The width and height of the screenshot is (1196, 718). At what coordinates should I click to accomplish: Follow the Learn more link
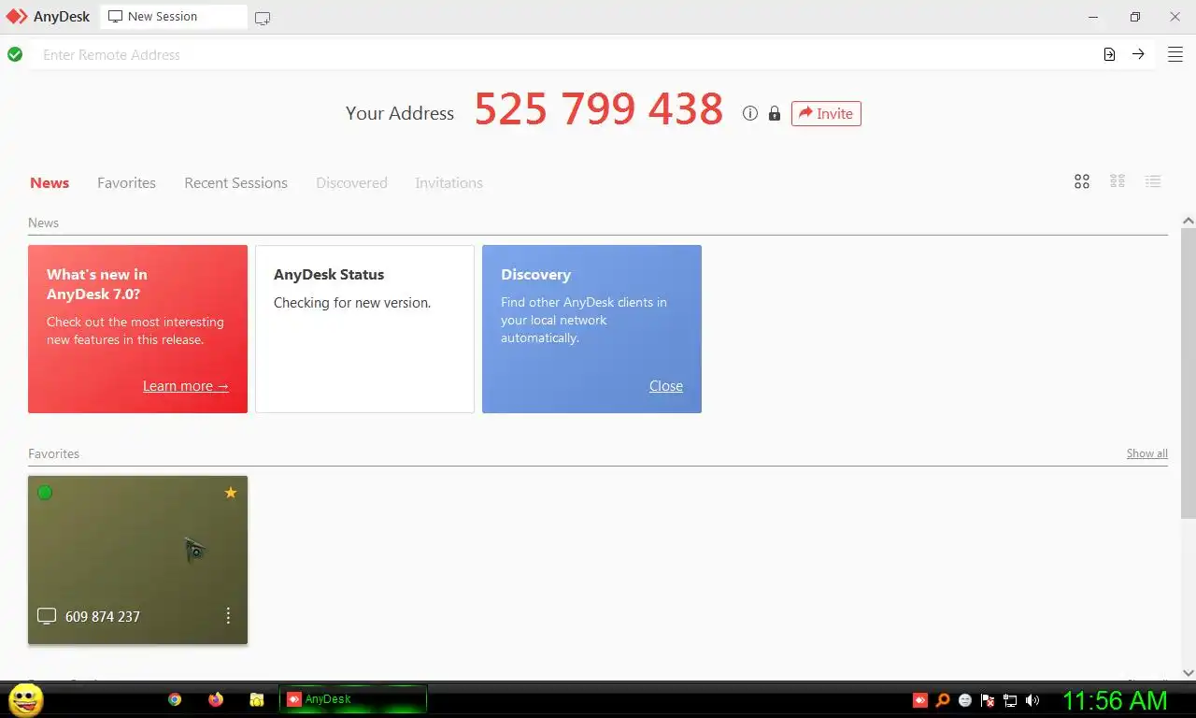coord(185,386)
